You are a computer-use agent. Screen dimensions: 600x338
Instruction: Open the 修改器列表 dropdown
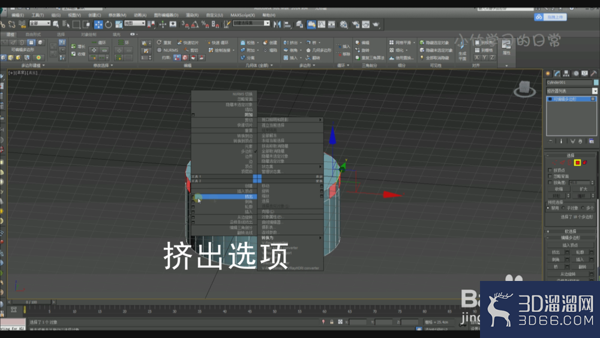coord(572,91)
